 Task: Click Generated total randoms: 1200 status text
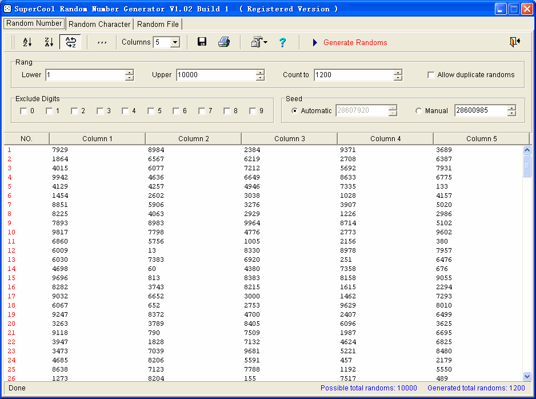click(x=476, y=388)
